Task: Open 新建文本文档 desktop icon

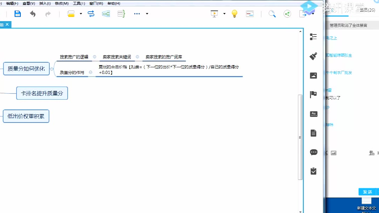Action: [x=366, y=204]
